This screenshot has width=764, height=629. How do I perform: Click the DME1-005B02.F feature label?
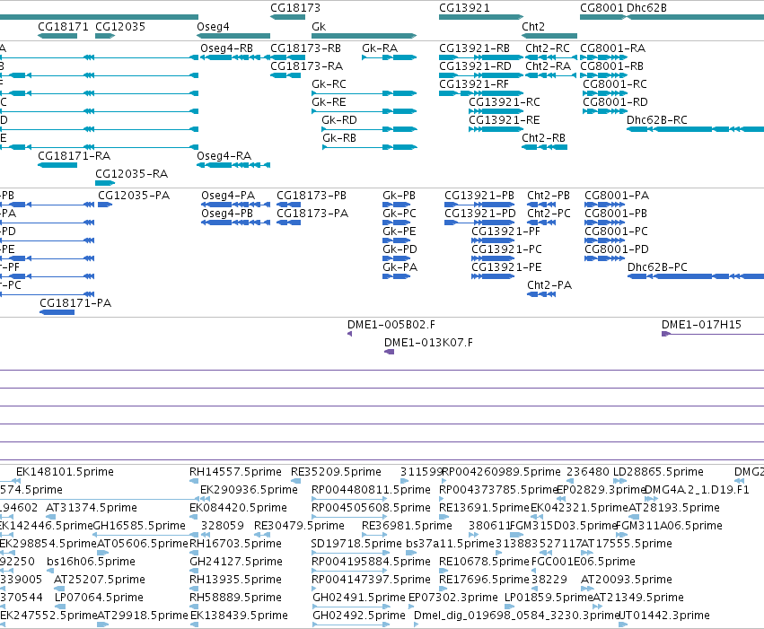(391, 325)
